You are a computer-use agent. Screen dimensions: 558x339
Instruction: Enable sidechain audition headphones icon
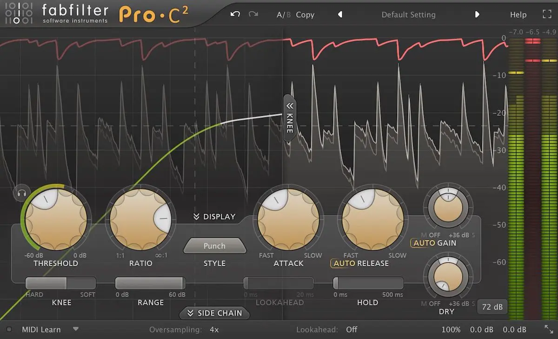[x=22, y=193]
